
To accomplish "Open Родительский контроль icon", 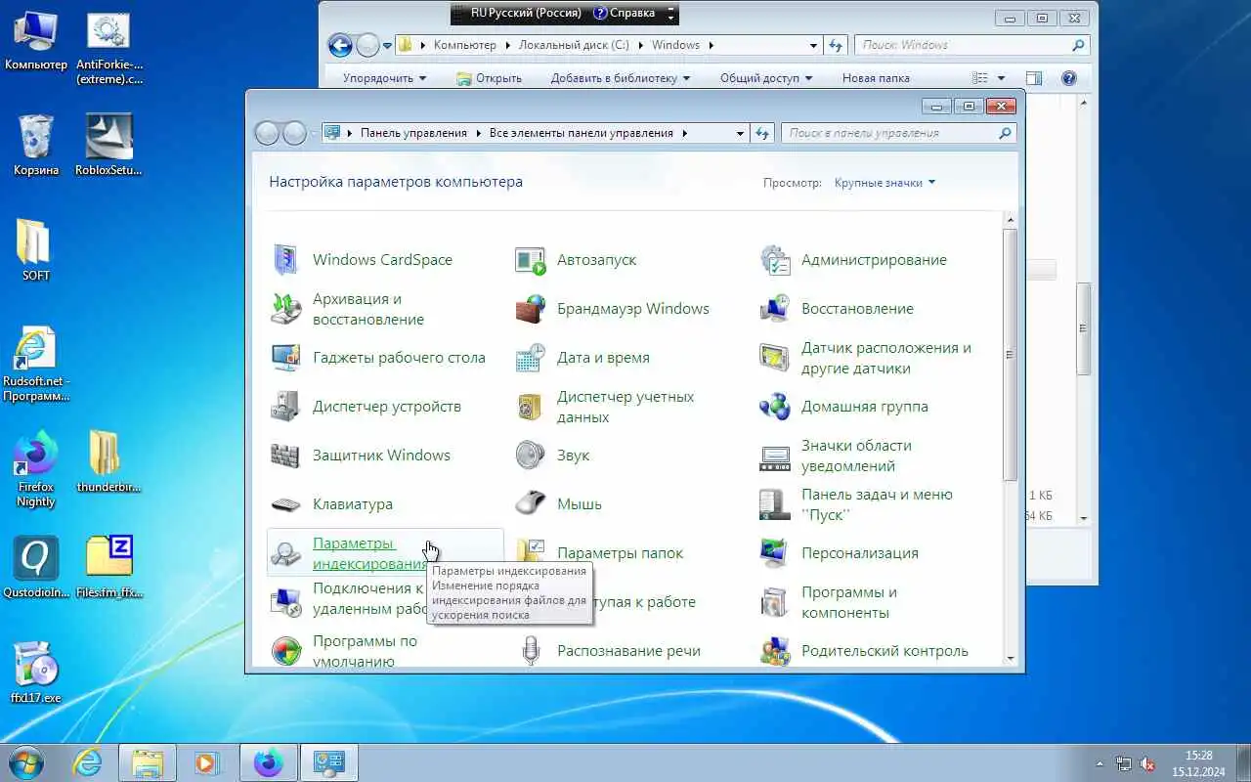I will tap(774, 651).
